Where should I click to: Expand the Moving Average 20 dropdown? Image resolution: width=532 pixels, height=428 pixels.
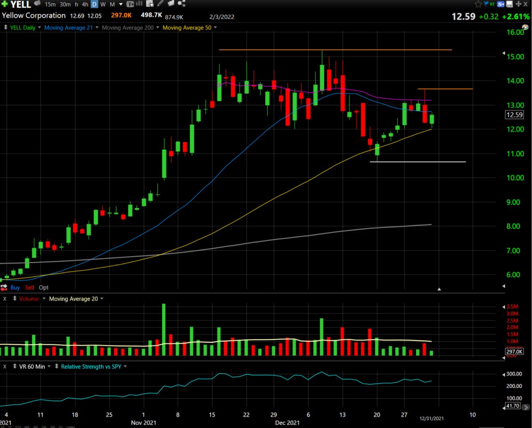[x=102, y=299]
